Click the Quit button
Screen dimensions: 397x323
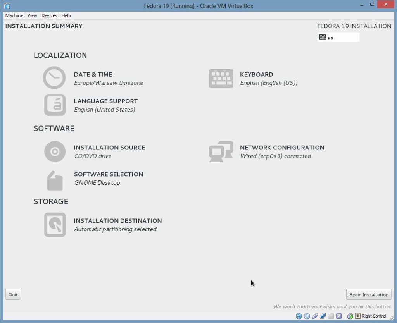(x=13, y=294)
